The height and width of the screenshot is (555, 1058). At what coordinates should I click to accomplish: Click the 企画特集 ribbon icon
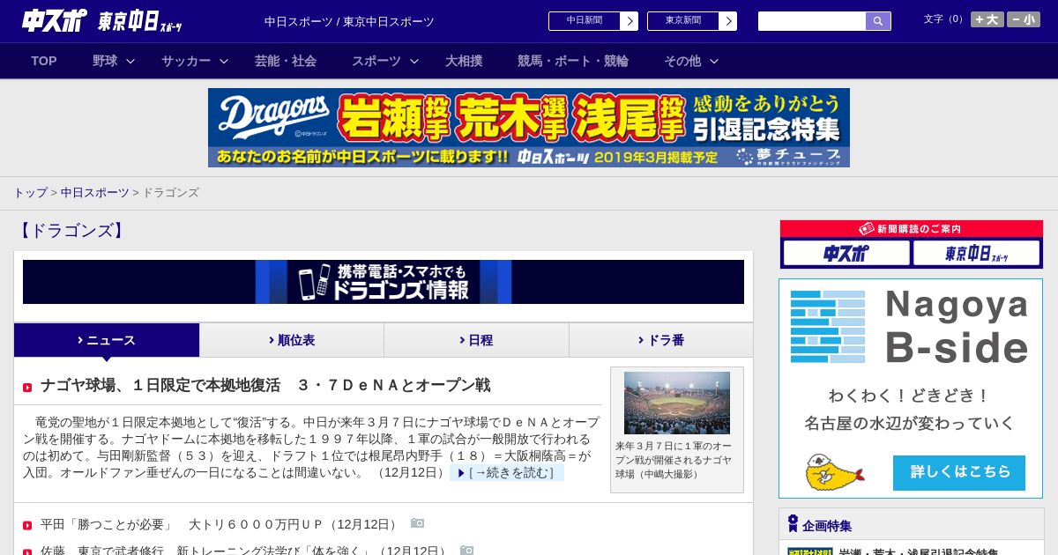[x=793, y=524]
